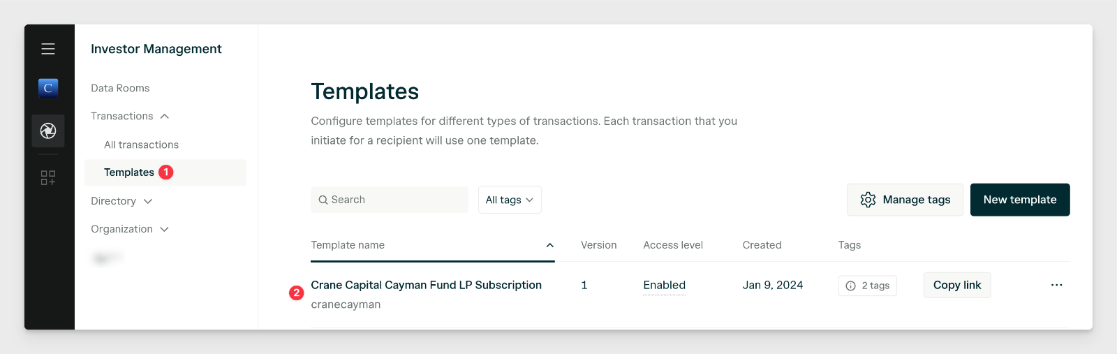The image size is (1117, 354).
Task: Click the Copy link button
Action: point(957,285)
